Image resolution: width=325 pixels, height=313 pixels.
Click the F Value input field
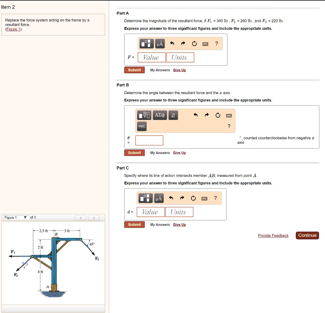click(151, 57)
